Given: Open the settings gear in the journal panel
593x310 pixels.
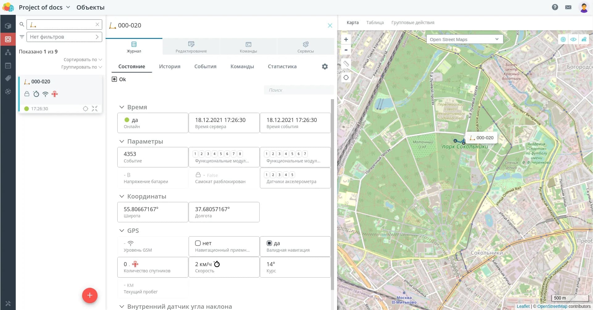Looking at the screenshot, I should [x=325, y=66].
